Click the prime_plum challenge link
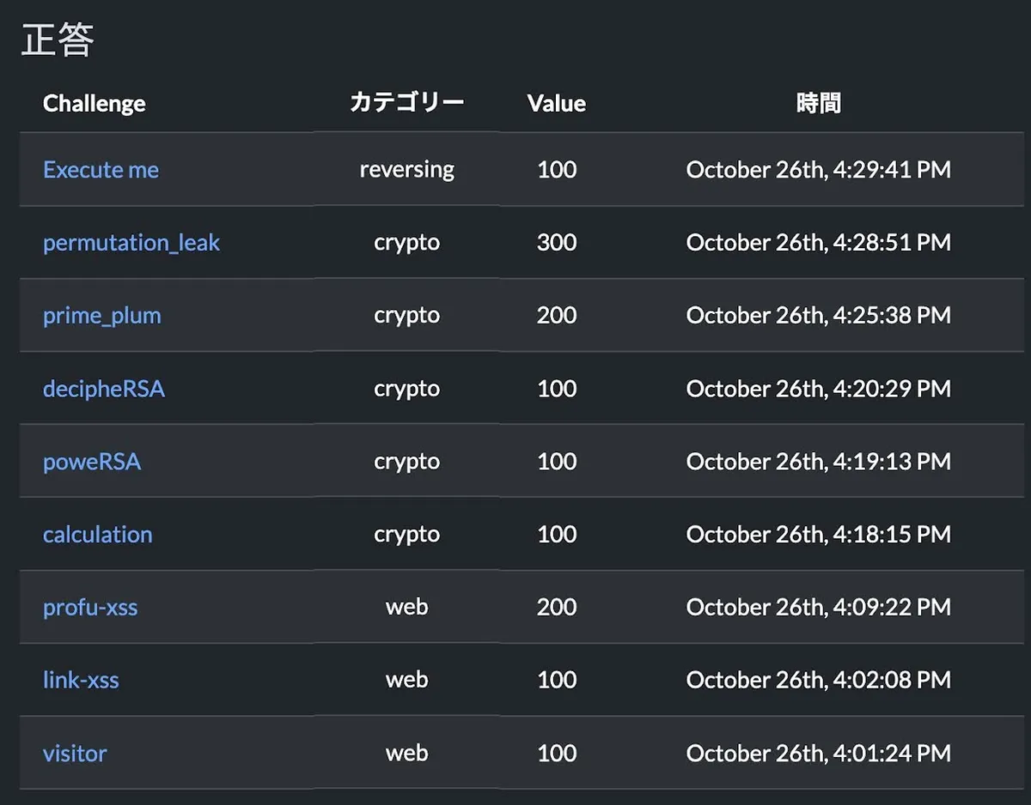1031x805 pixels. click(x=102, y=316)
